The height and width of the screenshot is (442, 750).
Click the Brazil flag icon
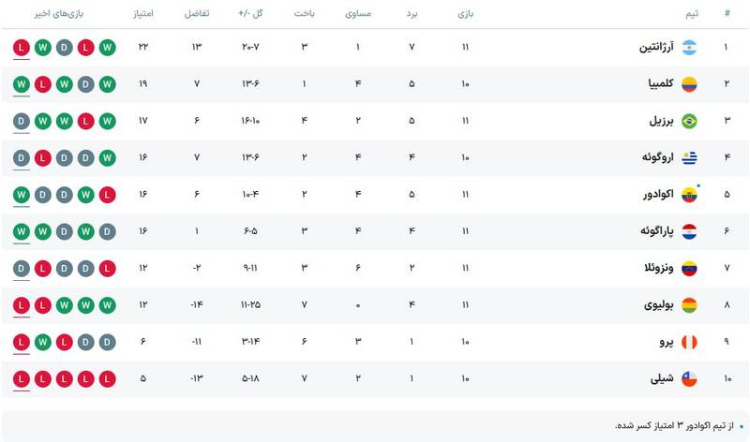[689, 121]
